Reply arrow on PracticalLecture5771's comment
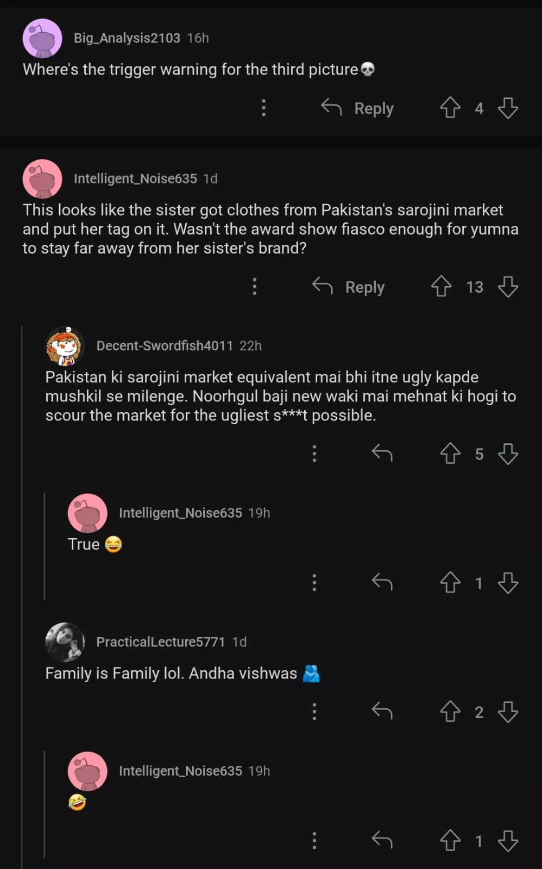Image resolution: width=542 pixels, height=869 pixels. [x=382, y=710]
